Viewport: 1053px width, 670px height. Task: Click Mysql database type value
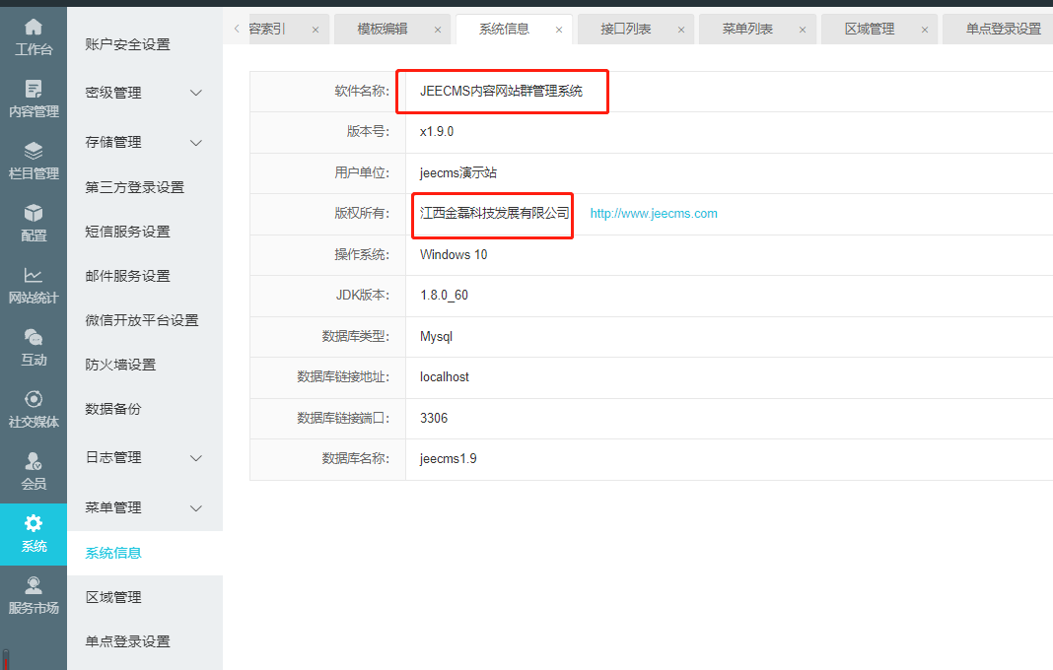436,336
